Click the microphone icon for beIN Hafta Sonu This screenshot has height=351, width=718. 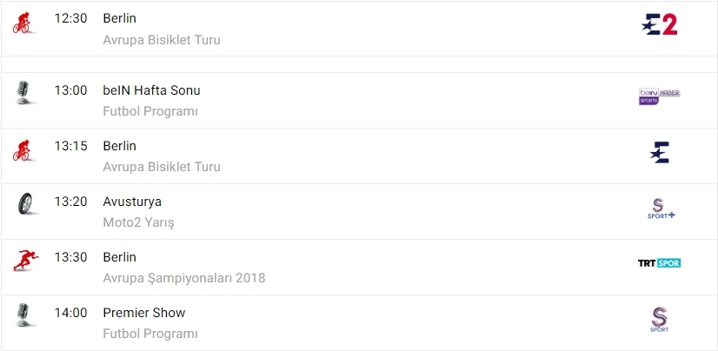[23, 92]
